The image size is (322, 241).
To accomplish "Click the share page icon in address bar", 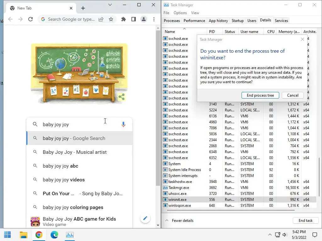I will coord(101,19).
